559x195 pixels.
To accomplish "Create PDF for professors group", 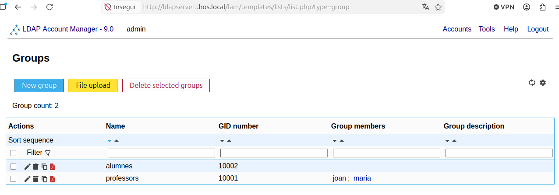I will (x=53, y=179).
